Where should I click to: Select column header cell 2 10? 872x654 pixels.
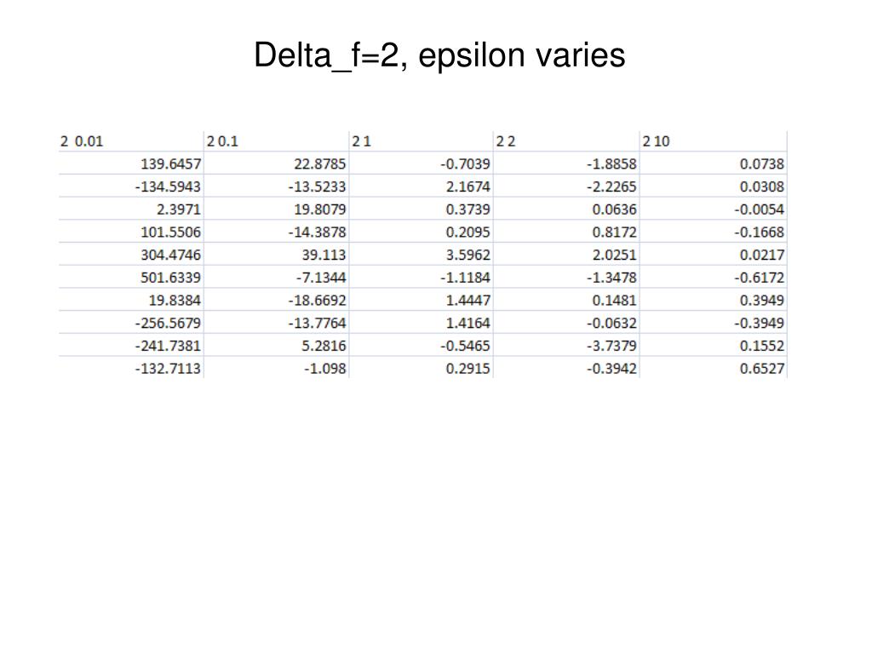(714, 141)
